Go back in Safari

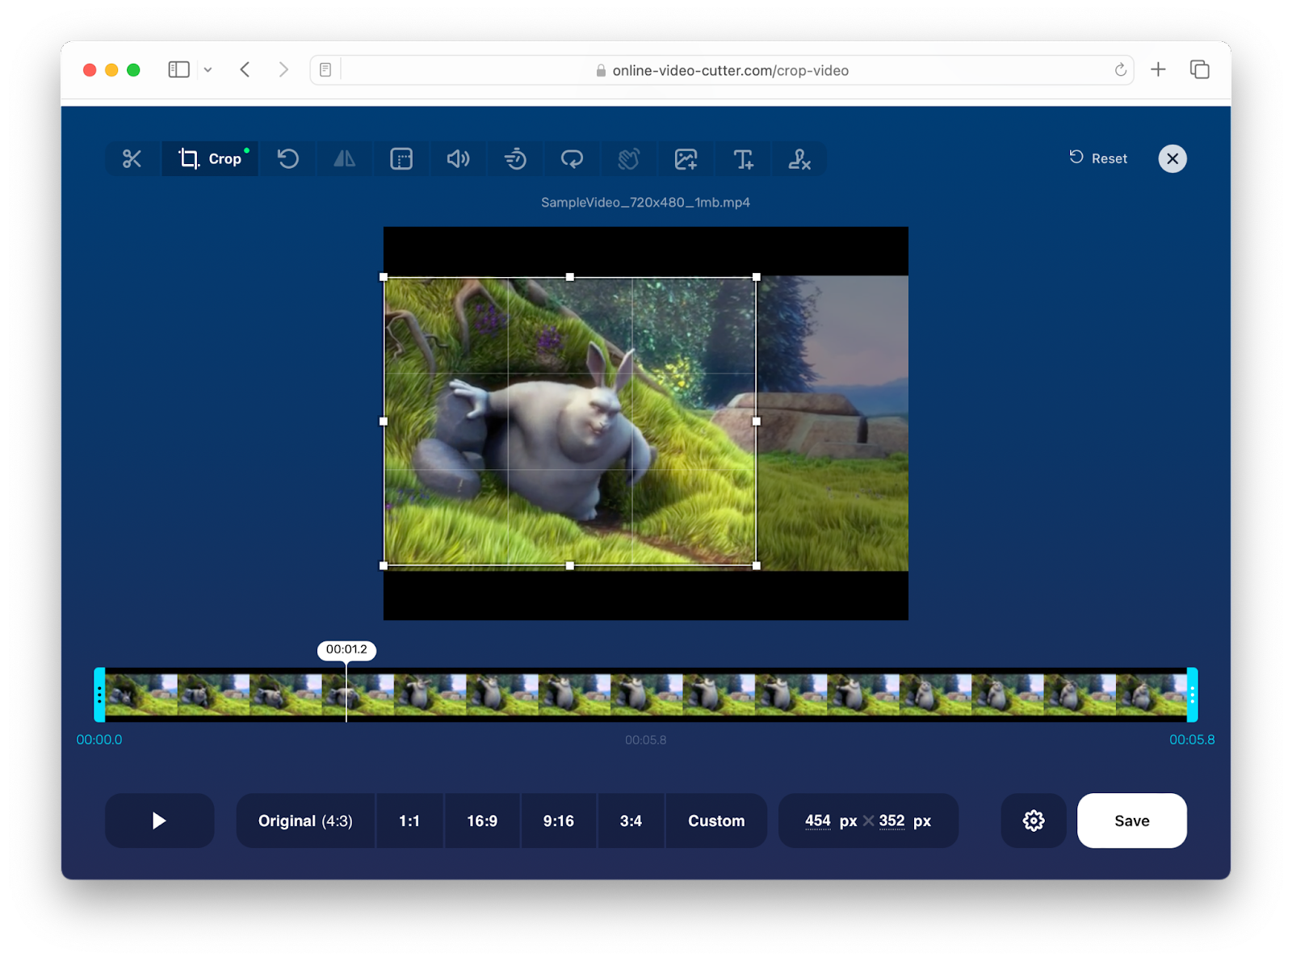[x=245, y=70]
